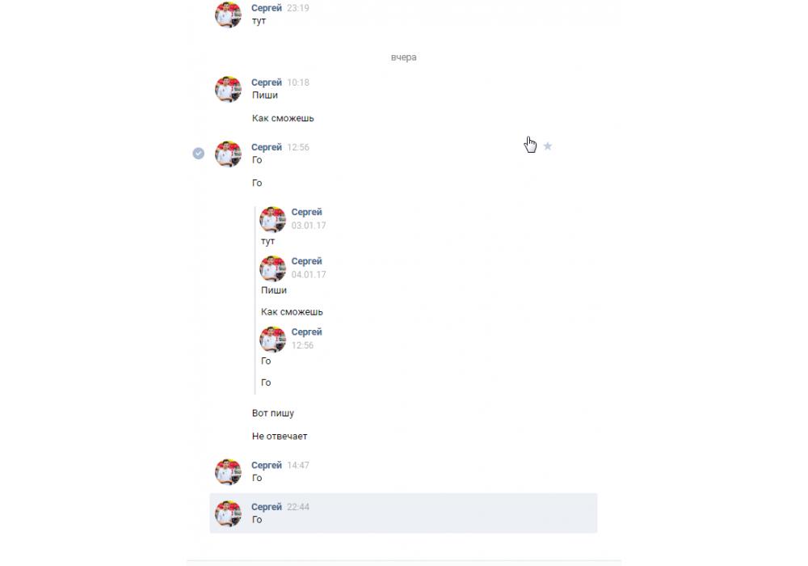The width and height of the screenshot is (808, 566).
Task: Select the highlighted 22:44 message row
Action: coord(403,513)
